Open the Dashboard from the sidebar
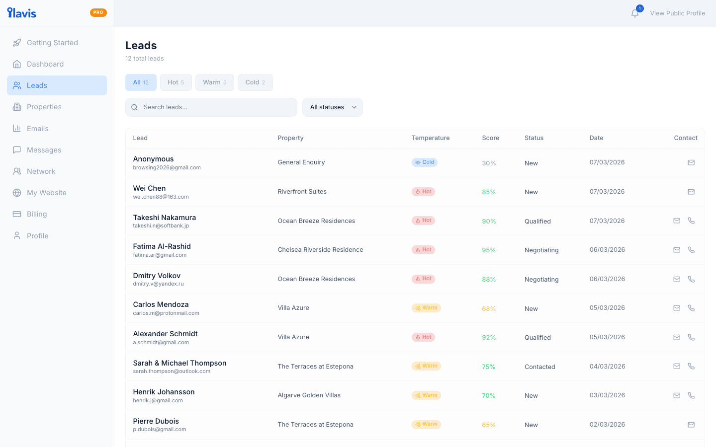The height and width of the screenshot is (447, 716). [45, 64]
